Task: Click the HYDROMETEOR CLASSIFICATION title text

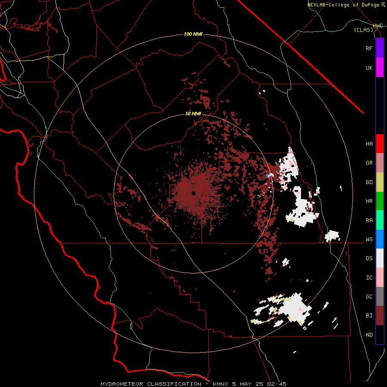Action: [151, 384]
